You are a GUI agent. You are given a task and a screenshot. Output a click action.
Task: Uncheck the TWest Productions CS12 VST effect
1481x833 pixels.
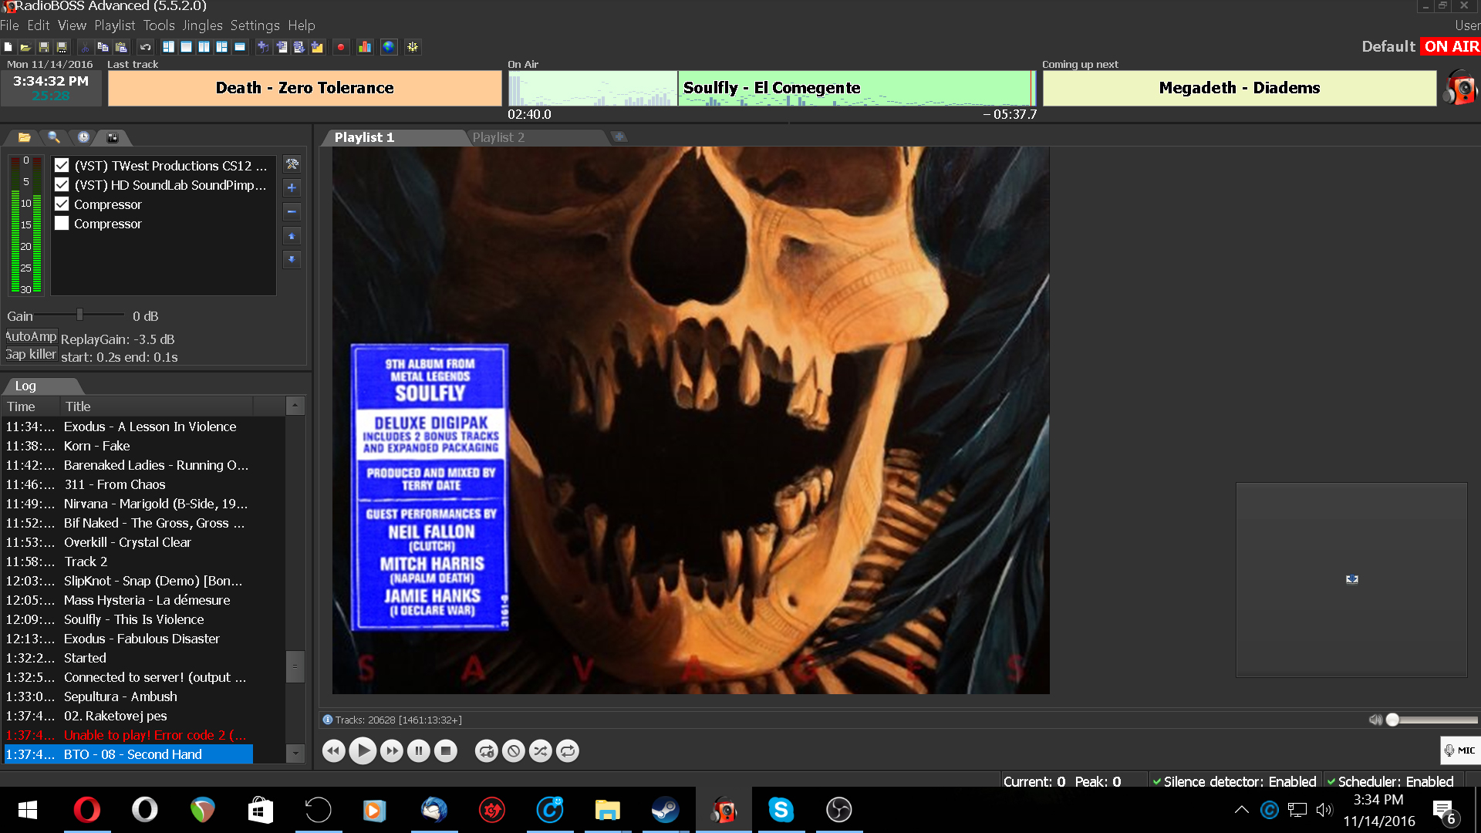click(x=62, y=166)
